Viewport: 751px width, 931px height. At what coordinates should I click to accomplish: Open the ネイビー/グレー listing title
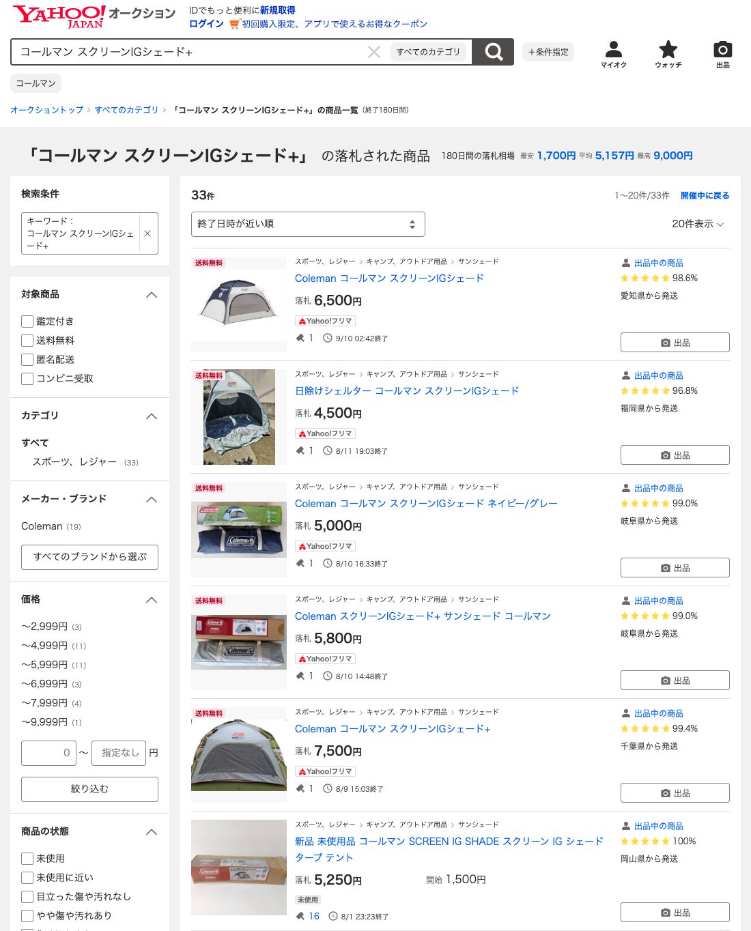(x=426, y=504)
